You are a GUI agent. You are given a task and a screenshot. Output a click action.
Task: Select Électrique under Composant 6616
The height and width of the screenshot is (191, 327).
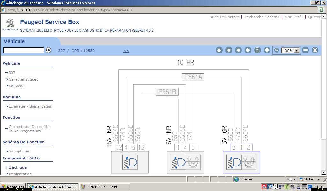tap(18, 167)
